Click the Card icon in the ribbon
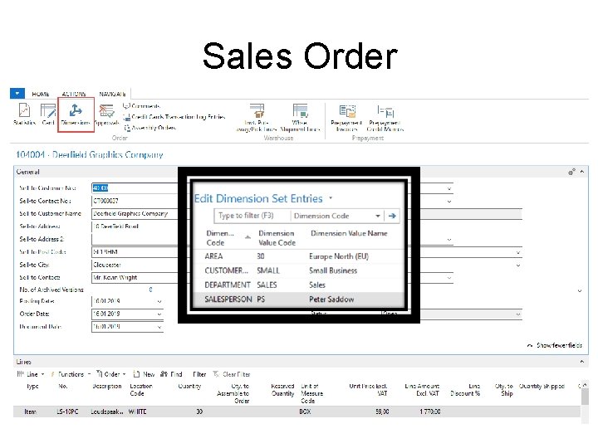The width and height of the screenshot is (598, 448). [x=48, y=114]
